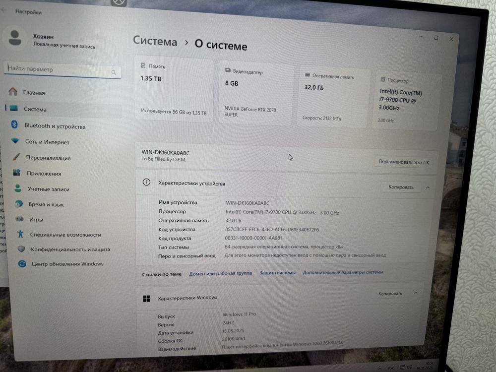Click the Видеоадаптер card icon
Image resolution: width=496 pixels, height=372 pixels.
[x=228, y=70]
